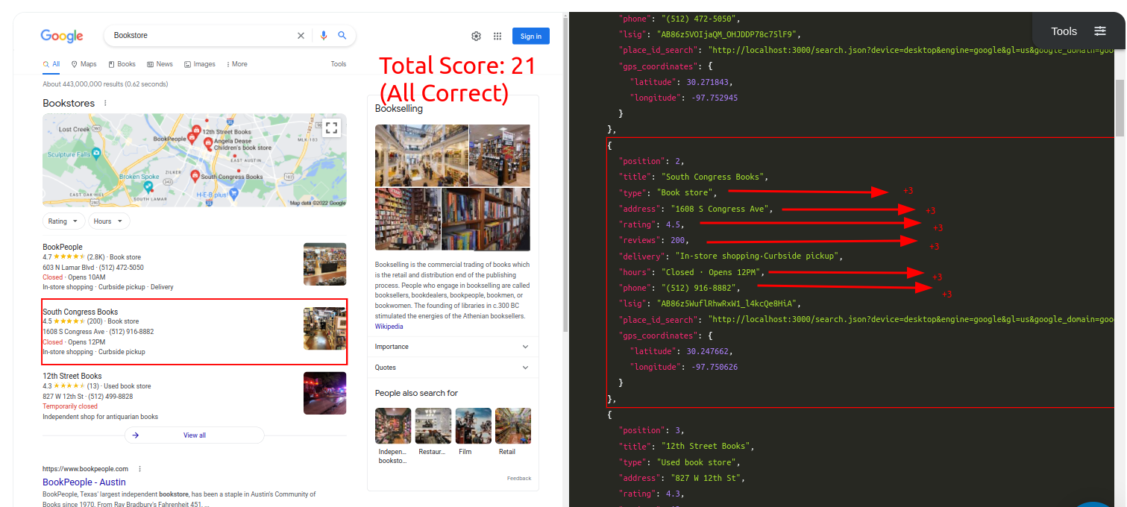Screen dimensions: 1127x507
Task: Click the Sign in button
Action: pos(531,36)
